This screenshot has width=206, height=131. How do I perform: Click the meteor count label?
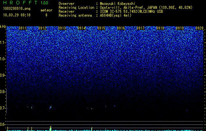pos(47,10)
